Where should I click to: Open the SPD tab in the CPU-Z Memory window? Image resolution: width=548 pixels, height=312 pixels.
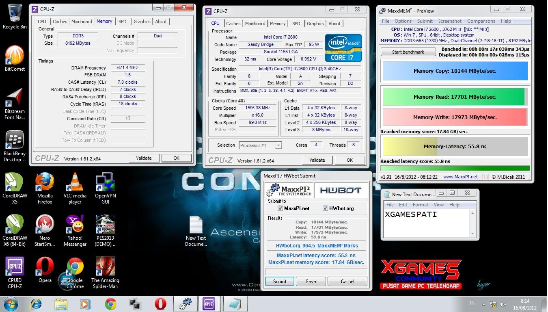coord(123,22)
